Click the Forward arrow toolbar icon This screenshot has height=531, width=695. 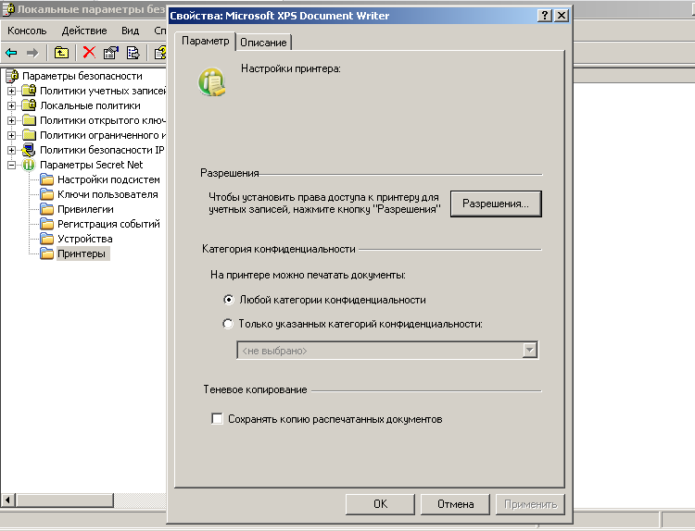pyautogui.click(x=32, y=53)
